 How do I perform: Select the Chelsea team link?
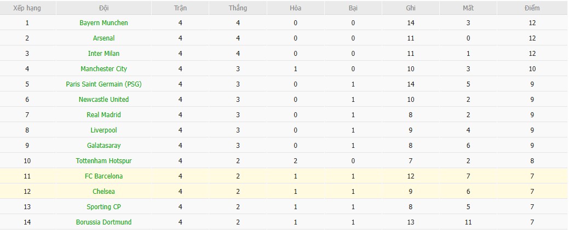[104, 192]
